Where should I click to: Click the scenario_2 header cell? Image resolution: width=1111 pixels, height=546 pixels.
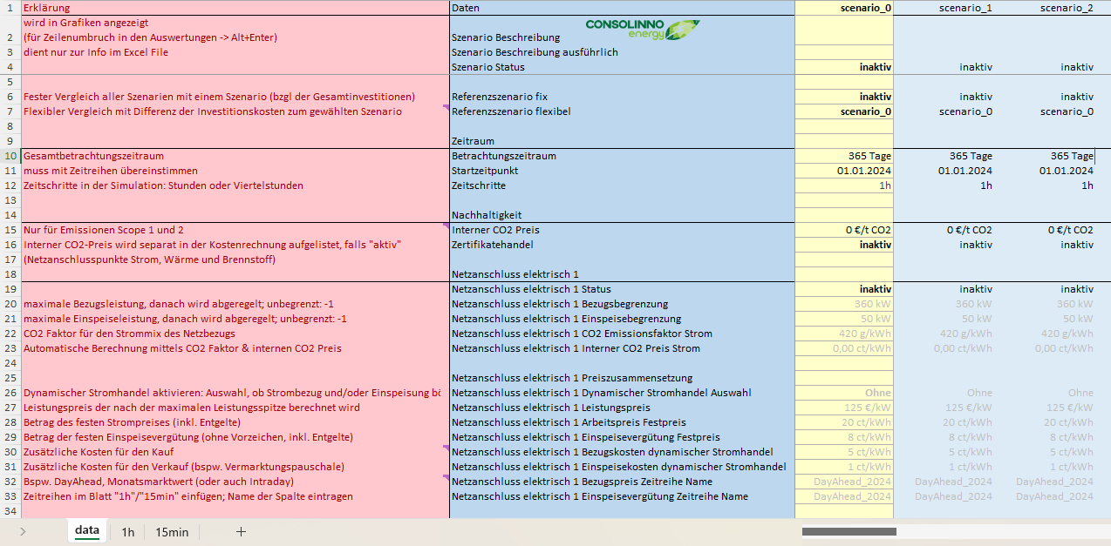(x=1046, y=8)
